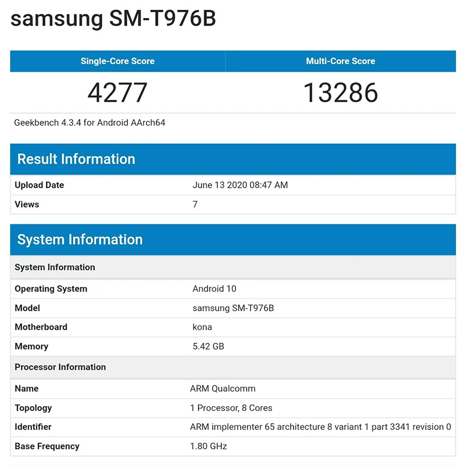Screen dimensions: 465x466
Task: Select the Upload Date row value
Action: coord(240,185)
